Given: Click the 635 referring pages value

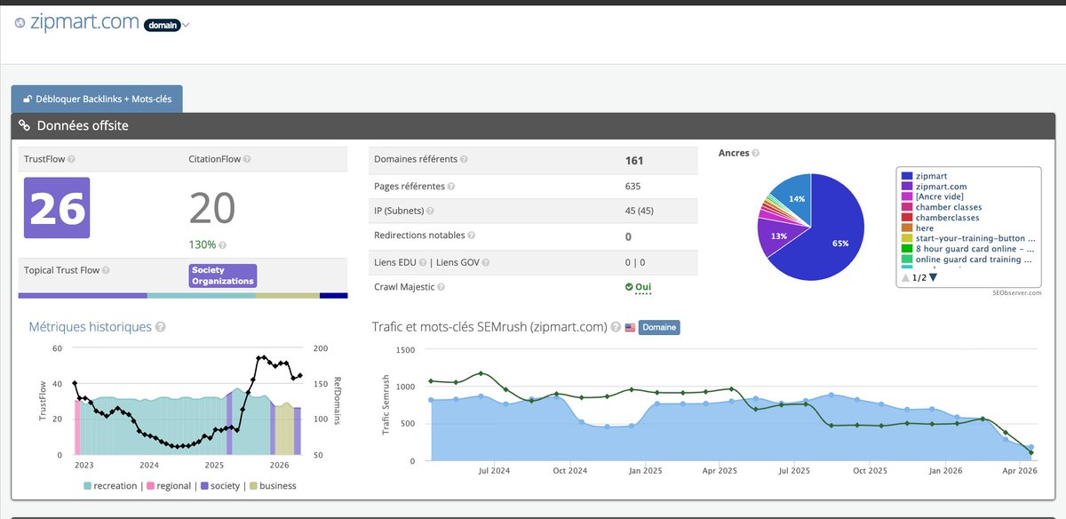Looking at the screenshot, I should (x=632, y=187).
